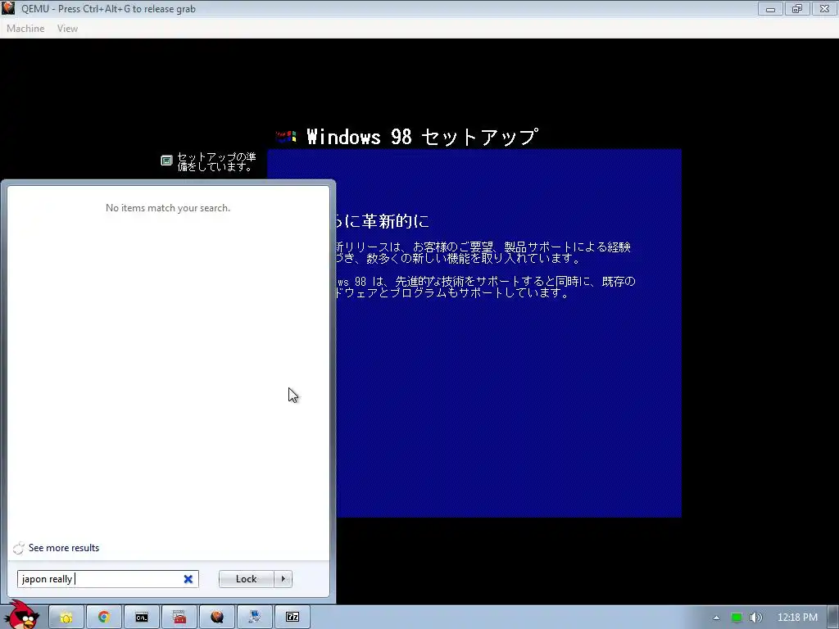
Task: Click the QEMU title bar icon
Action: 8,8
